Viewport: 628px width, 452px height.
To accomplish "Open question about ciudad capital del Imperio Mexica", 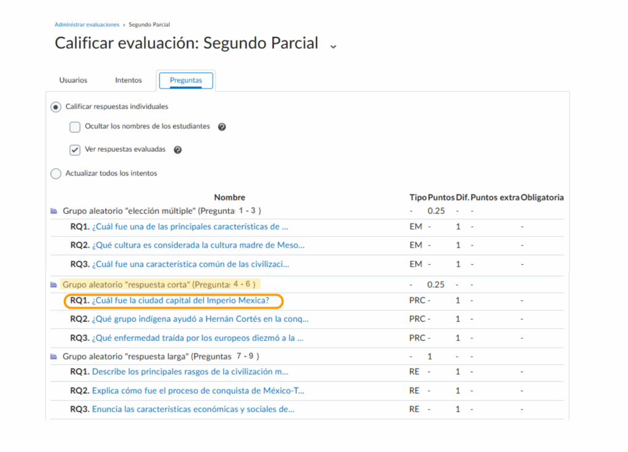I will [180, 301].
